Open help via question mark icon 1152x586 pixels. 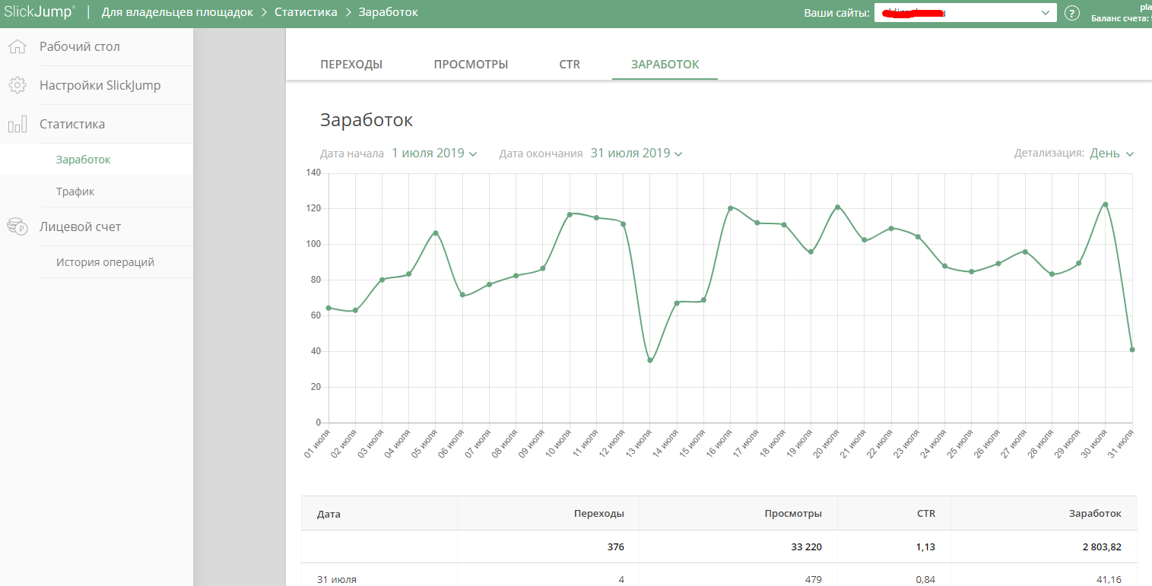tap(1072, 13)
